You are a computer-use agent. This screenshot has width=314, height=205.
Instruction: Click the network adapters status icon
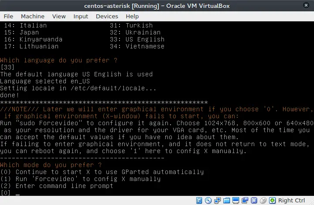(217, 200)
